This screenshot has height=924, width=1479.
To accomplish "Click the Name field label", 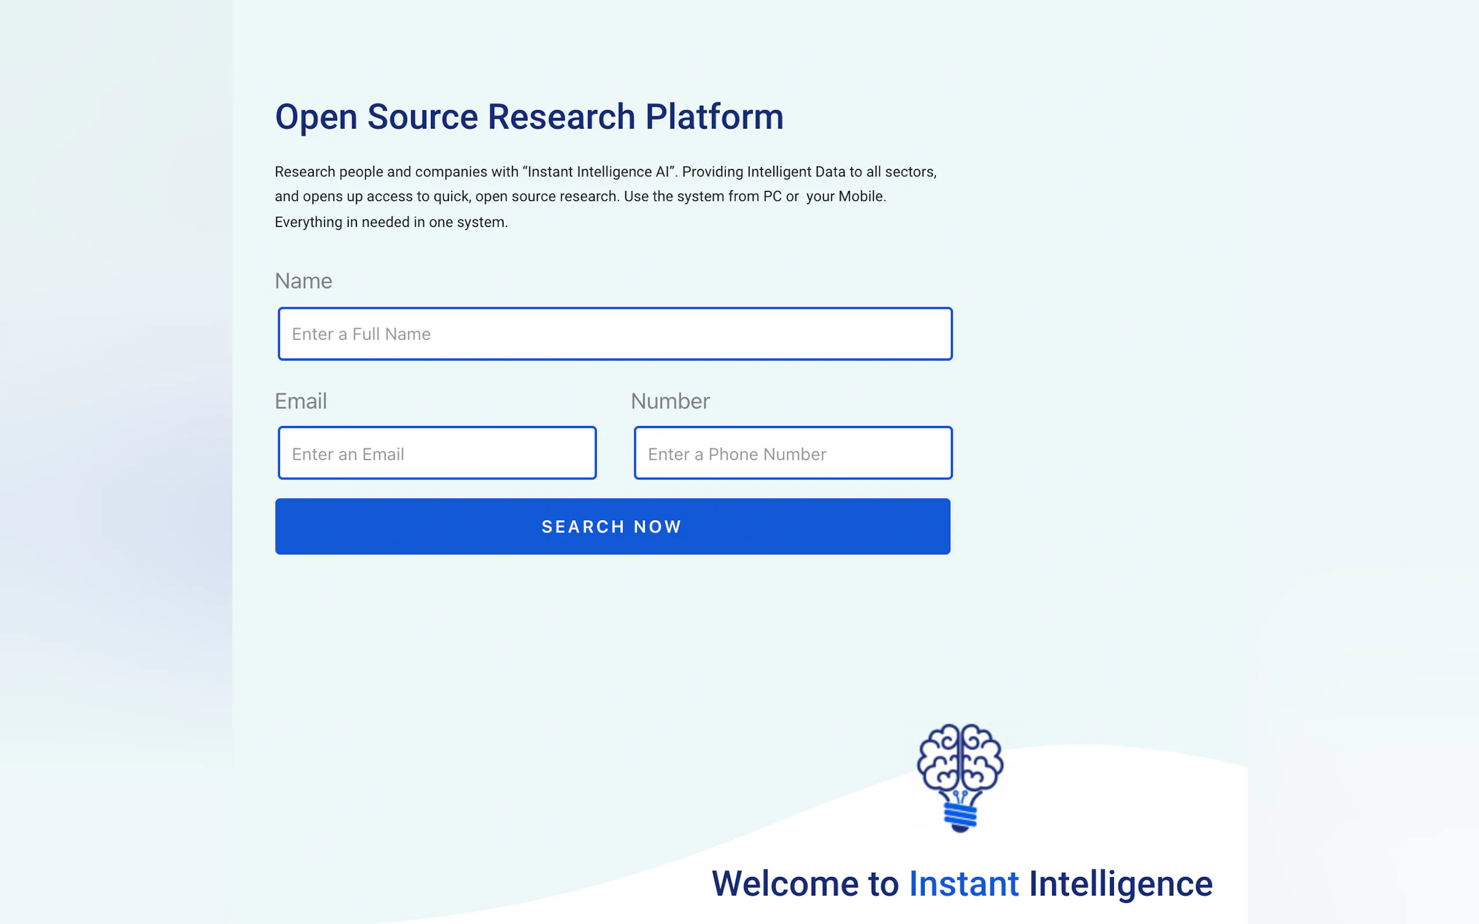I will [303, 281].
